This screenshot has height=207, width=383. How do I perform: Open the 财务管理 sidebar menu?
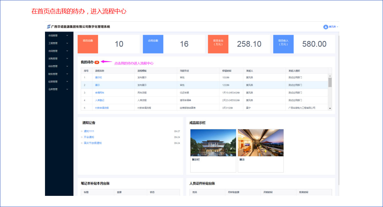point(58,74)
